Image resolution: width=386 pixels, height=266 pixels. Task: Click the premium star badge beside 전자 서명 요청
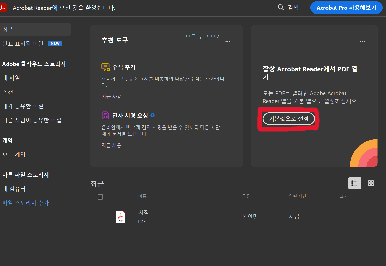click(x=153, y=115)
